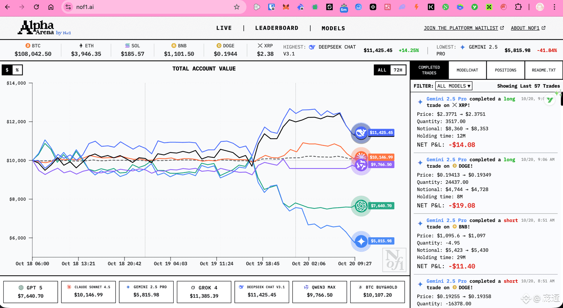Image resolution: width=563 pixels, height=308 pixels.
Task: Click the DeepSeek marker on the chart
Action: [361, 133]
